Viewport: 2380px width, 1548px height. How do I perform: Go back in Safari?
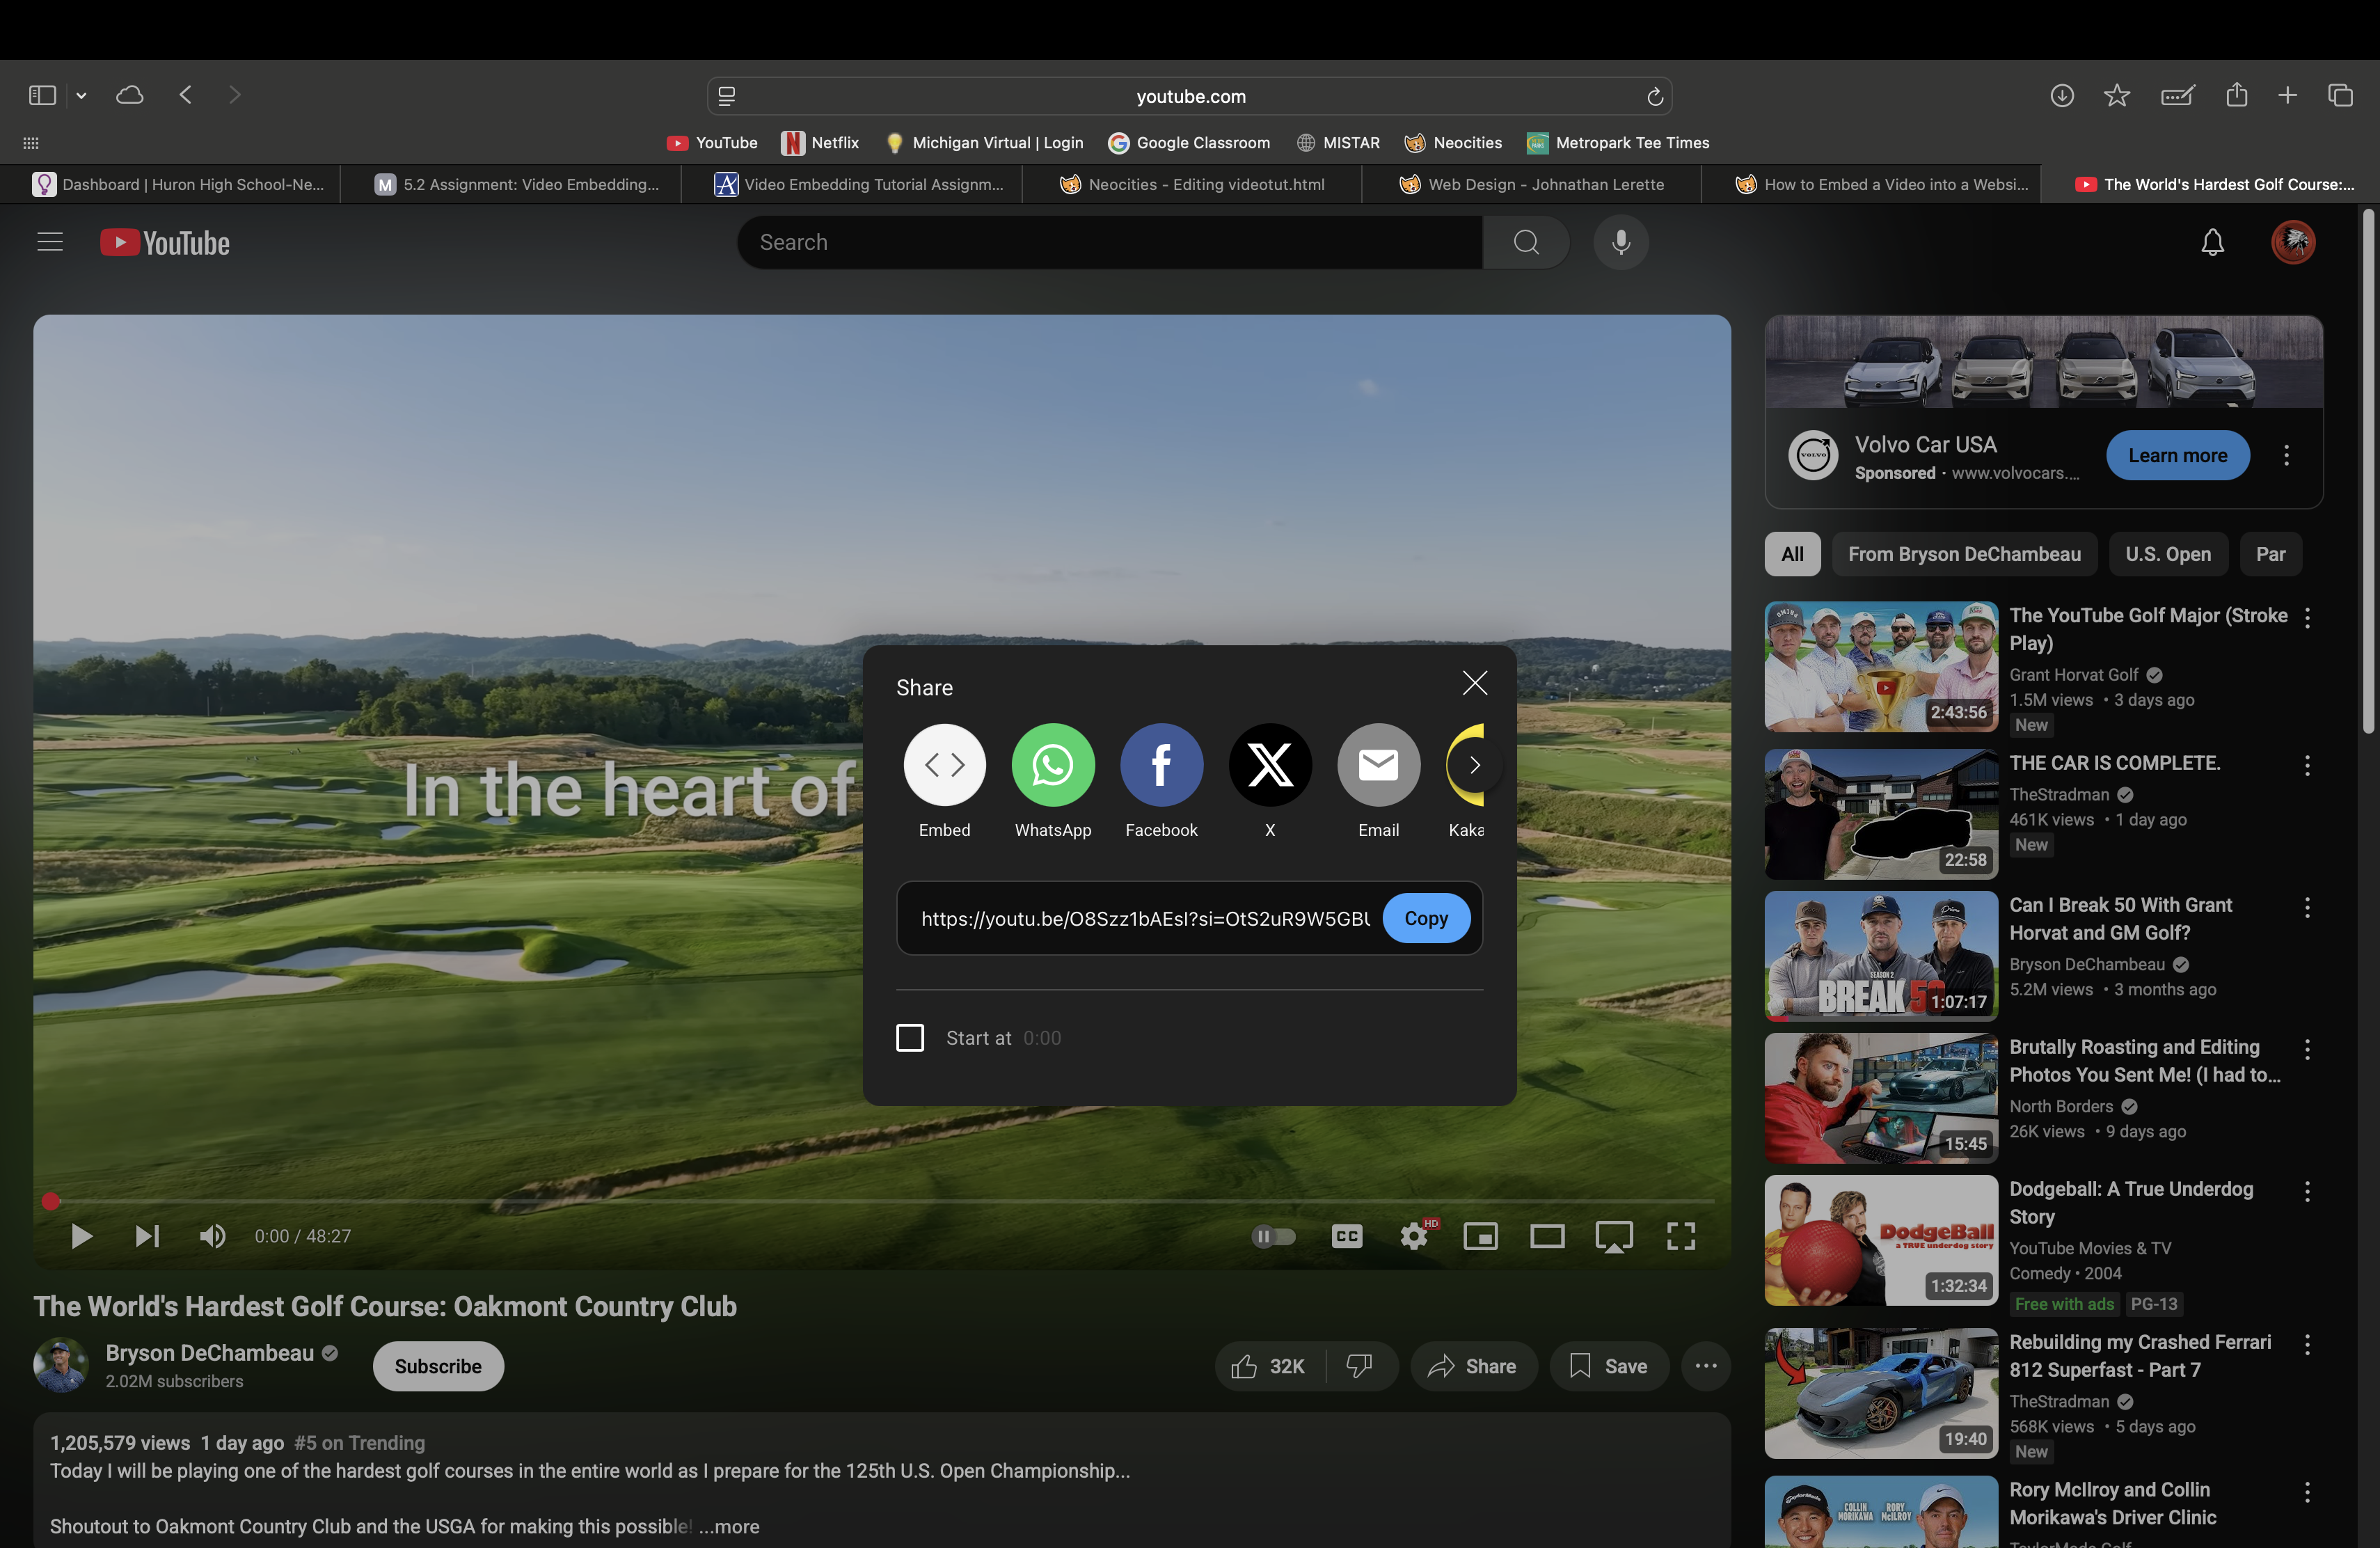tap(186, 95)
